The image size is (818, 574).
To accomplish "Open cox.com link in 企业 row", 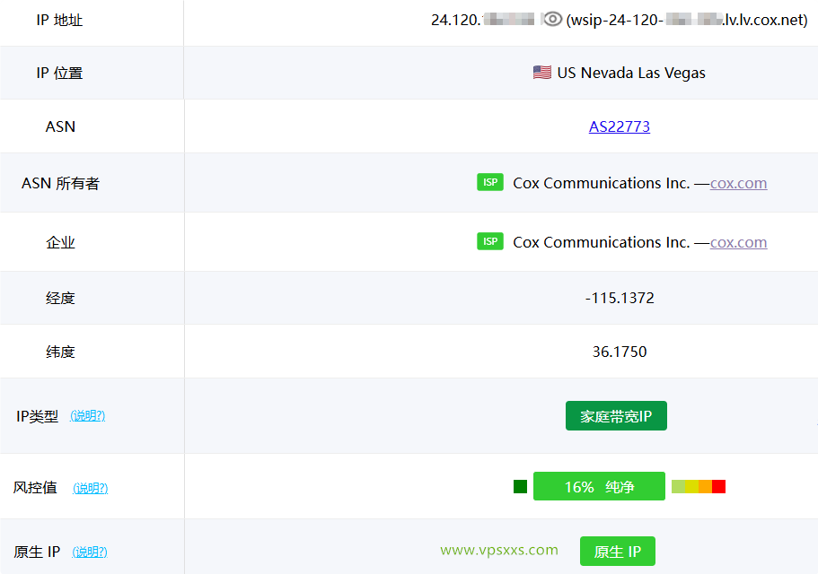I will pyautogui.click(x=738, y=242).
